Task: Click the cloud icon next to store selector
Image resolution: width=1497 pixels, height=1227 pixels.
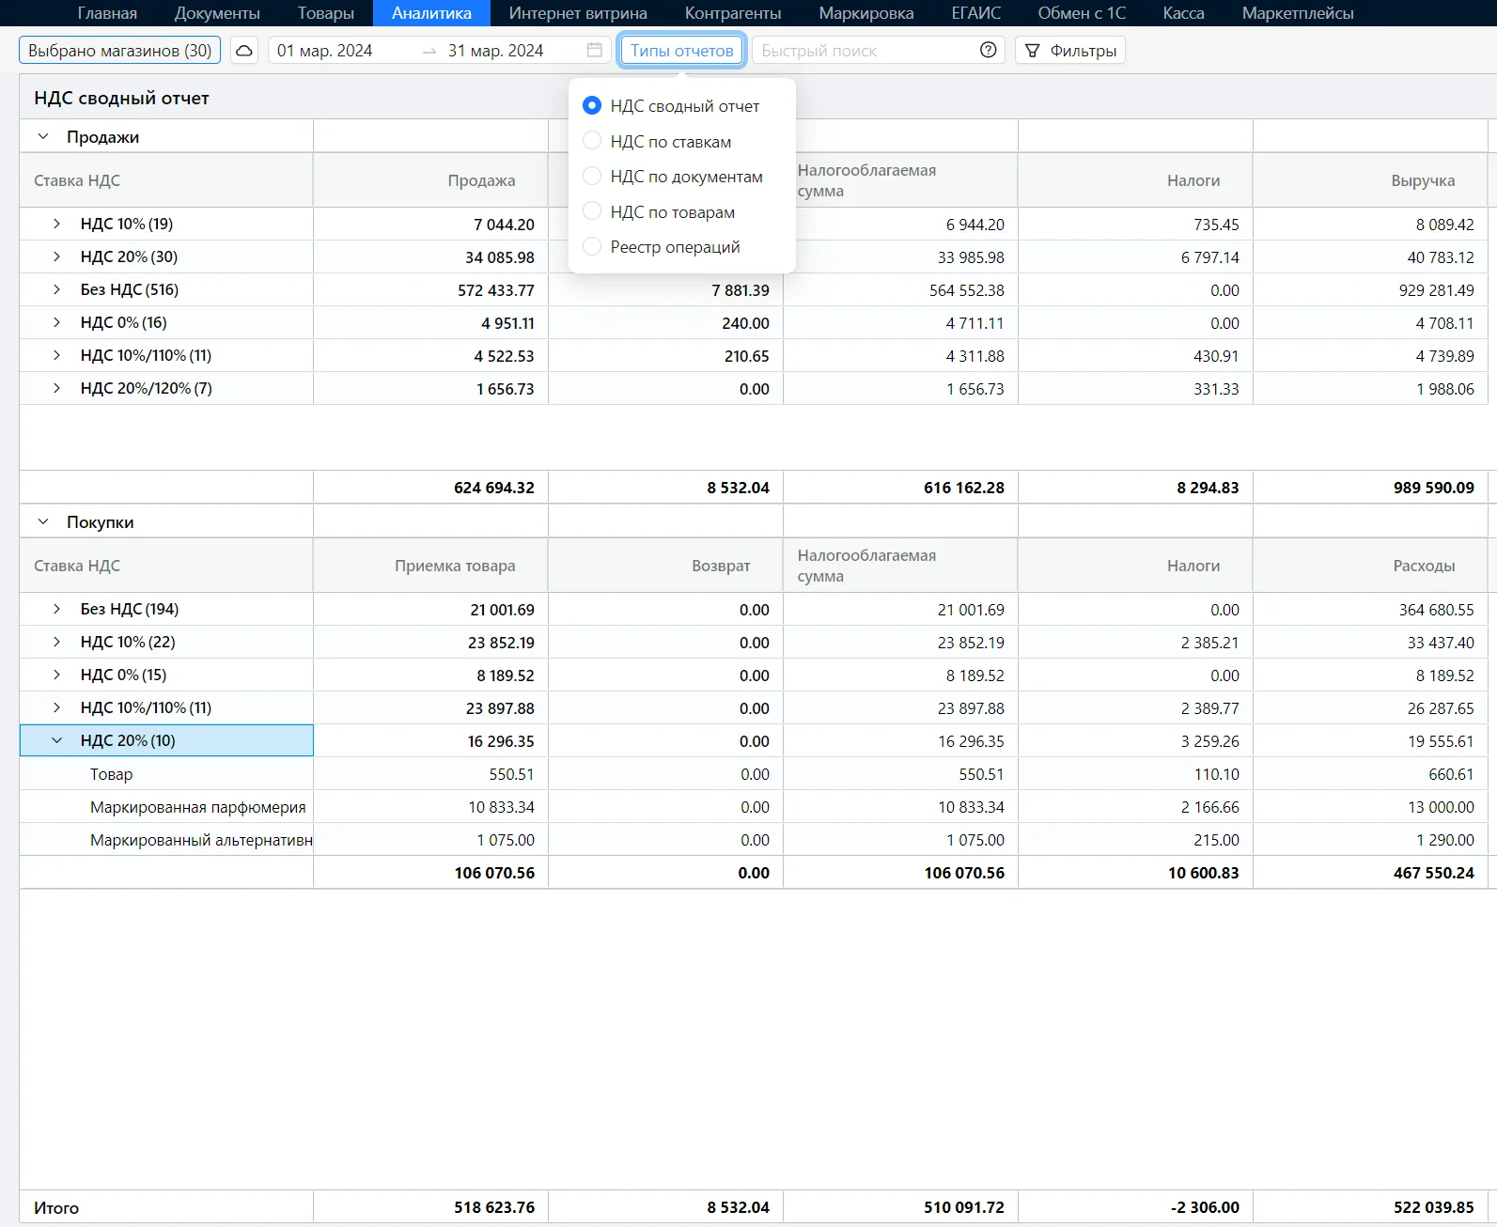Action: (244, 51)
